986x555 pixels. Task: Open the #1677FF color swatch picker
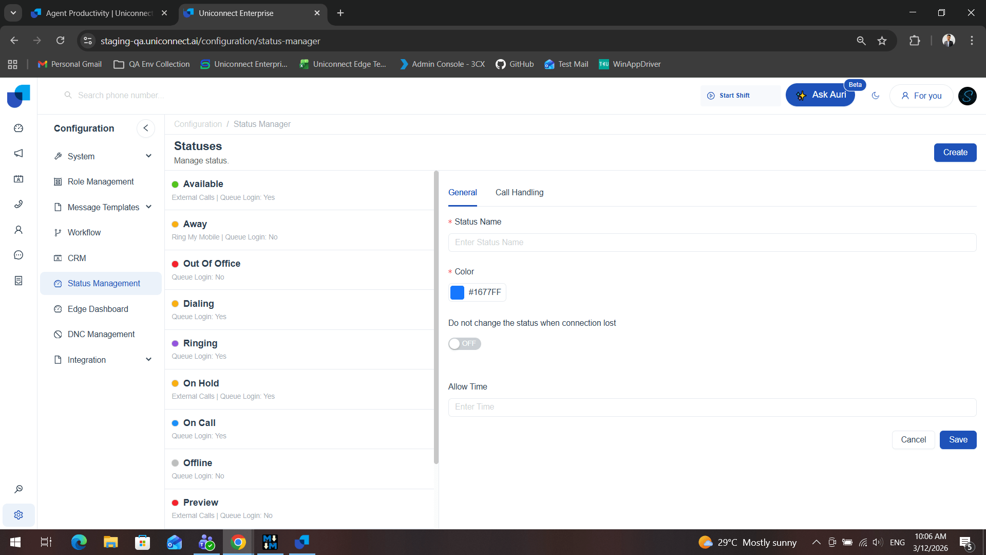click(x=457, y=292)
